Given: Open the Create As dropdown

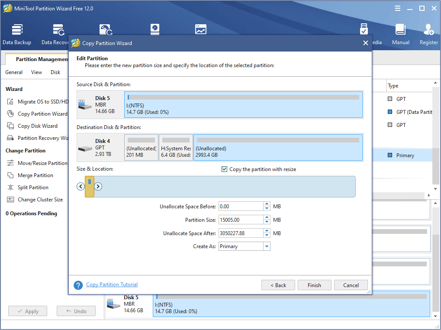Looking at the screenshot, I should (x=267, y=246).
